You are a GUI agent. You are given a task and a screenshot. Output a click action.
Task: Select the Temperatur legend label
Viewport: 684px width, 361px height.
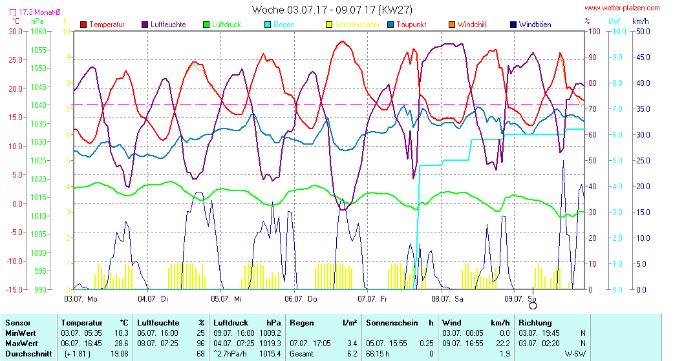(x=107, y=25)
